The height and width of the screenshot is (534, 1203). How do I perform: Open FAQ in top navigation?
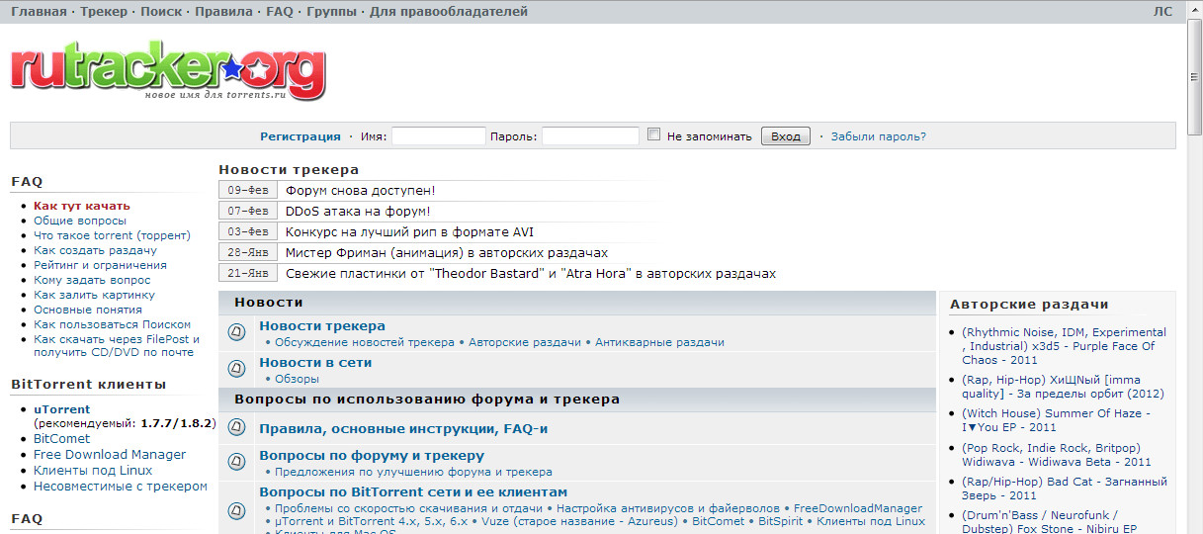(280, 12)
